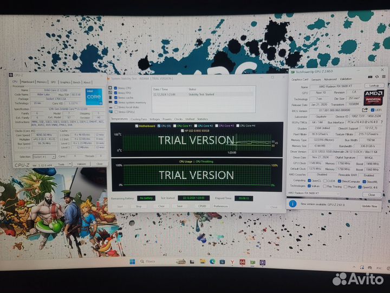Open Advanced tab in GPU-Z

(330, 79)
